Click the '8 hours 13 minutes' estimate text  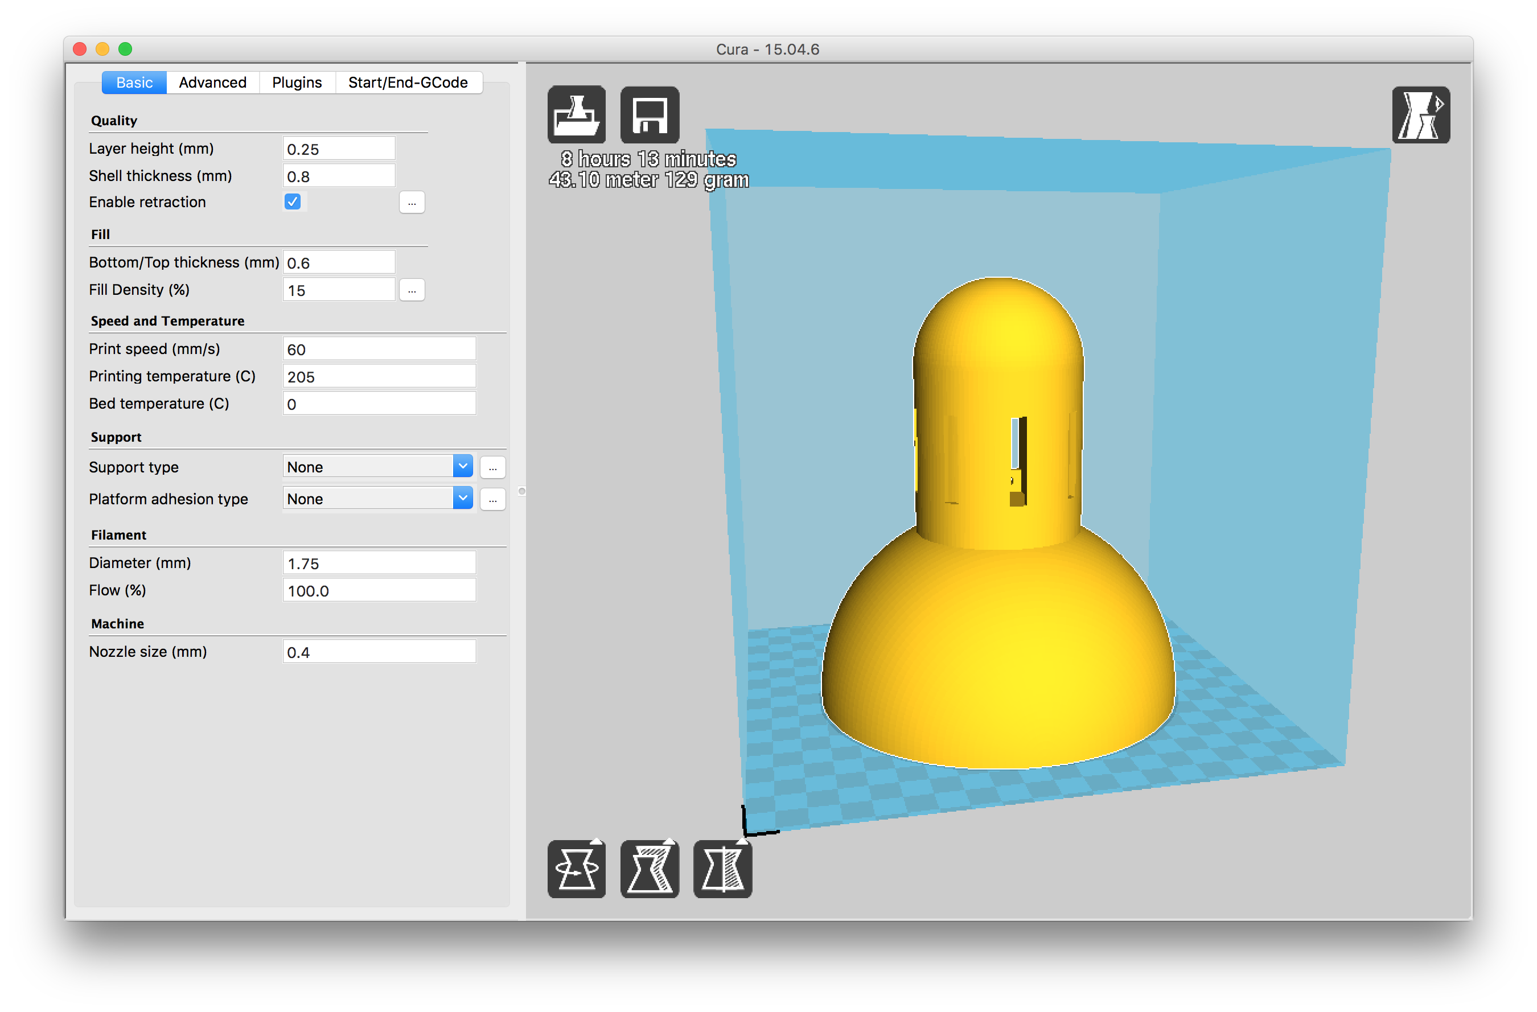648,159
